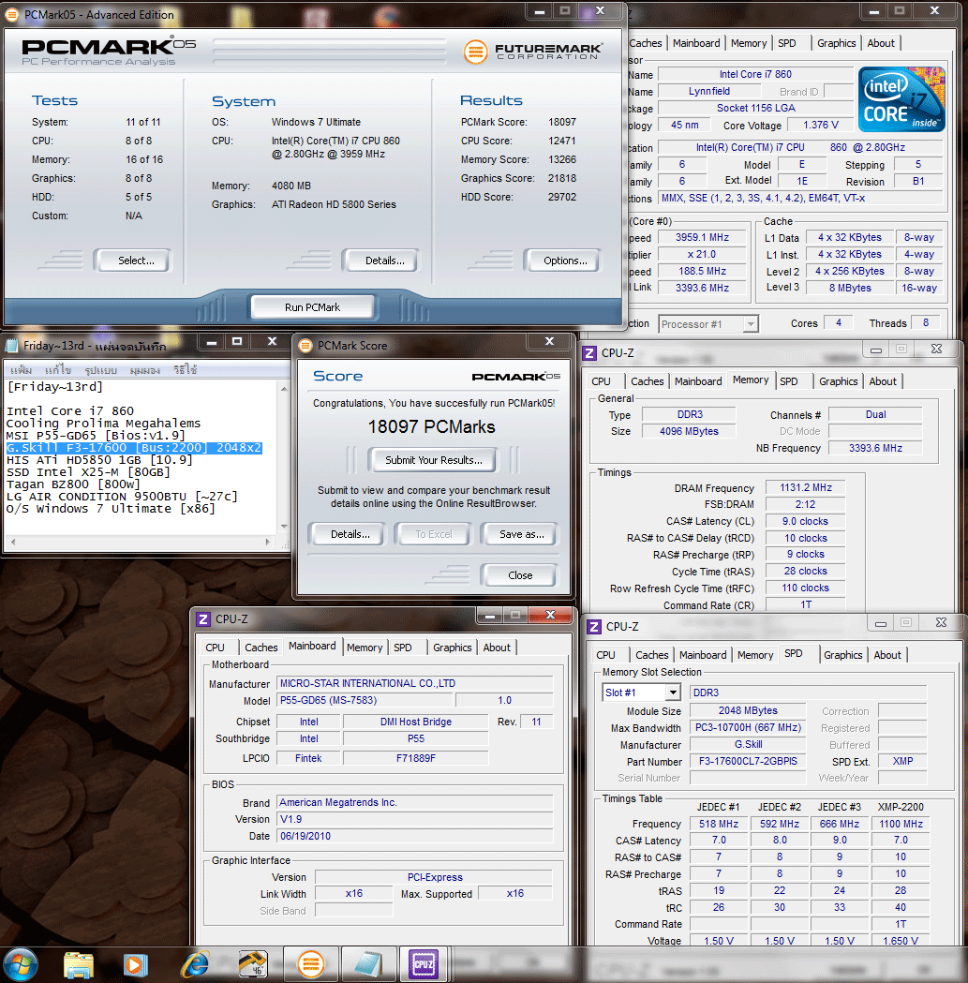Screen dimensions: 968x983
Task: Open the Graphics tab in CPU-Z Mainboard window
Action: (452, 648)
